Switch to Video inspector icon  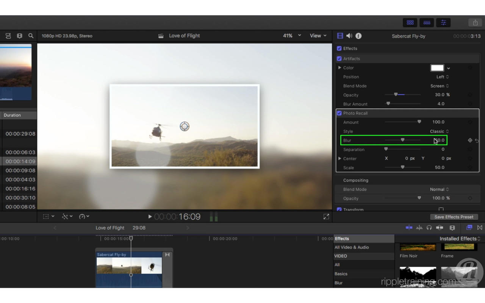pos(340,36)
